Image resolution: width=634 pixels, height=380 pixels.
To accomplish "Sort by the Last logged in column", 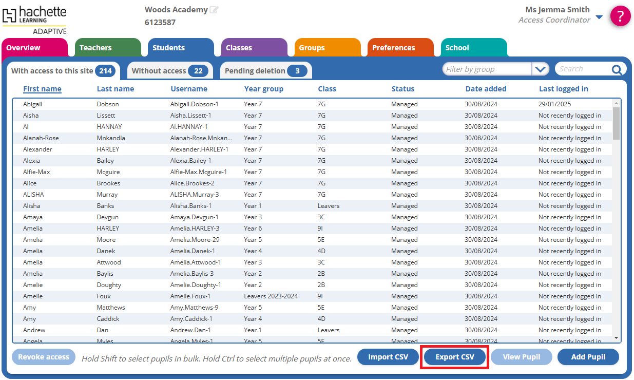I will click(x=563, y=89).
